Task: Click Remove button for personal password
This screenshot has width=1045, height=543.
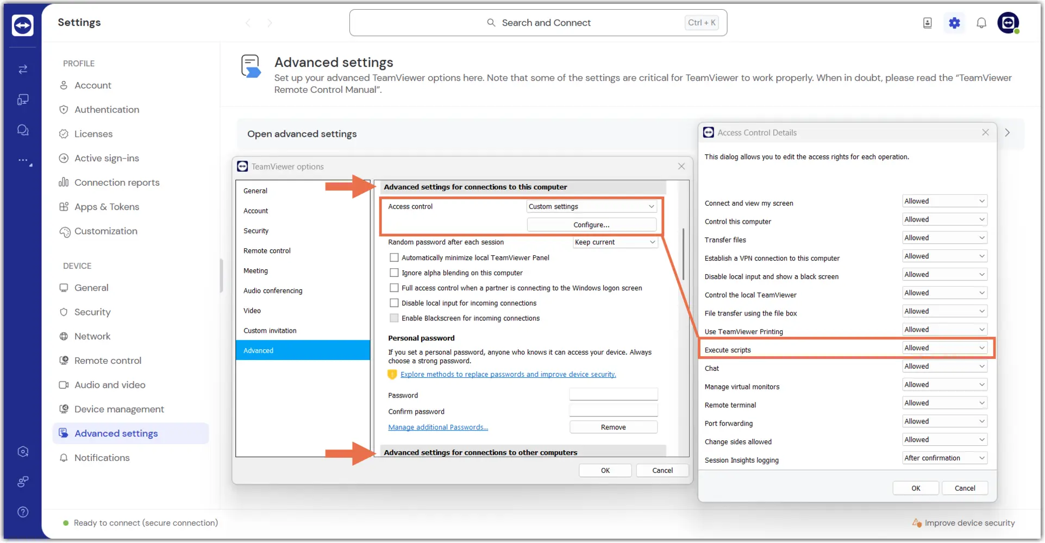Action: [x=614, y=427]
